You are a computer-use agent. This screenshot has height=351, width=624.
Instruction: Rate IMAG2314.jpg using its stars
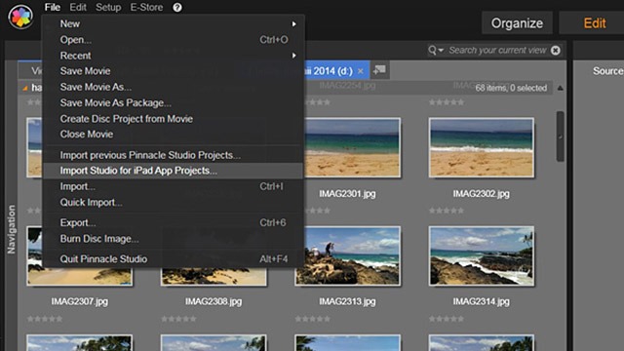(x=447, y=319)
